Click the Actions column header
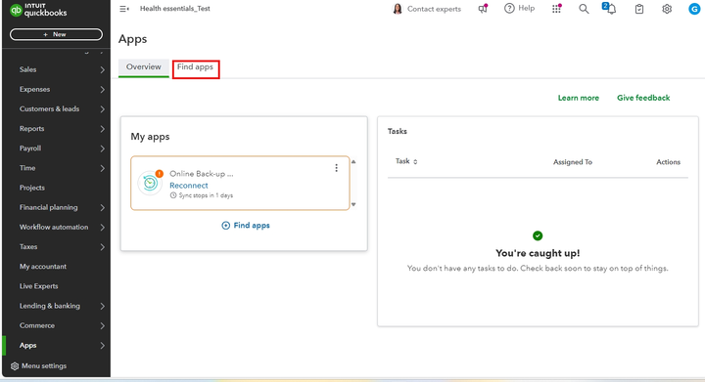 click(x=668, y=162)
